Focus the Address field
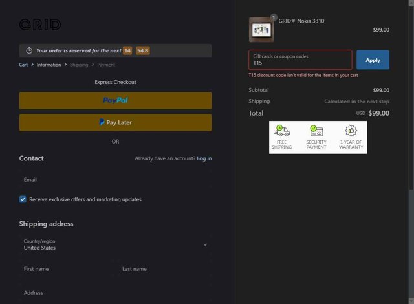 tap(115, 293)
